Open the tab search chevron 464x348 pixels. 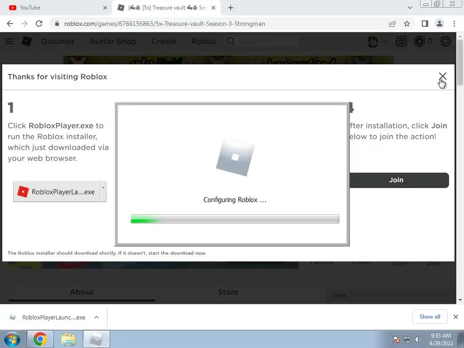tap(410, 8)
